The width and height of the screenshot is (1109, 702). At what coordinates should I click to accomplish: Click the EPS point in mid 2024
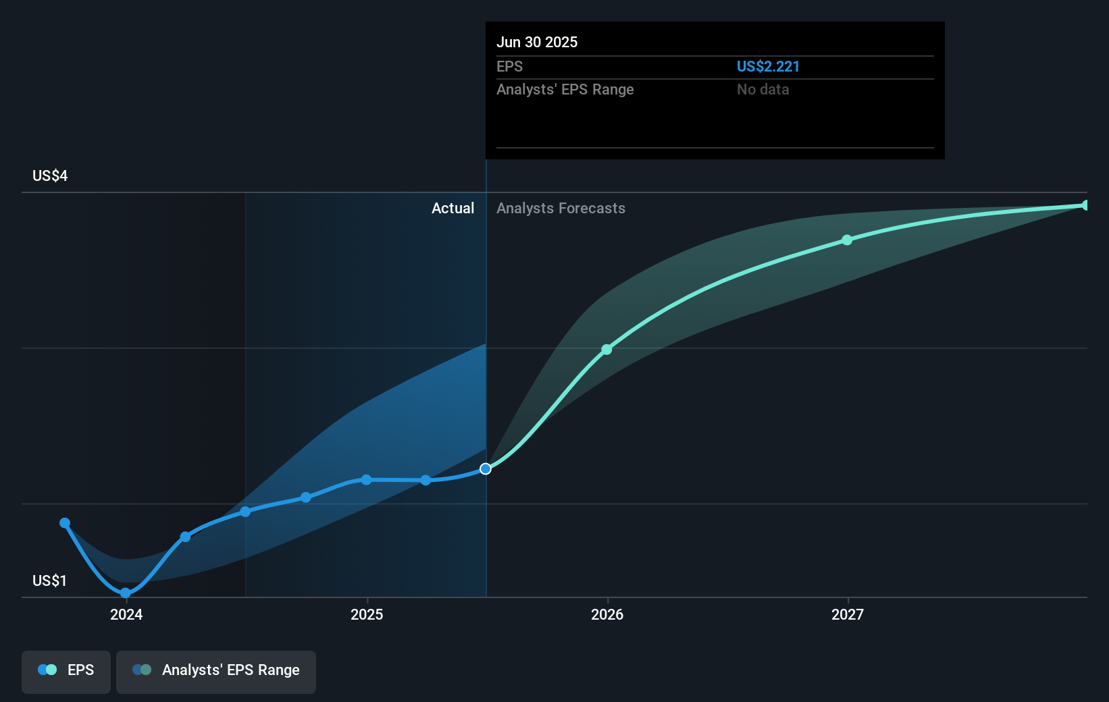(x=245, y=511)
